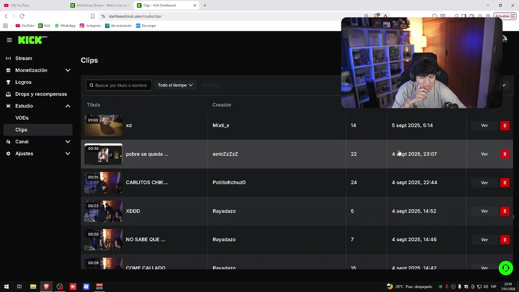Click the Creador column header
Viewport: 519px width, 292px height.
click(222, 105)
